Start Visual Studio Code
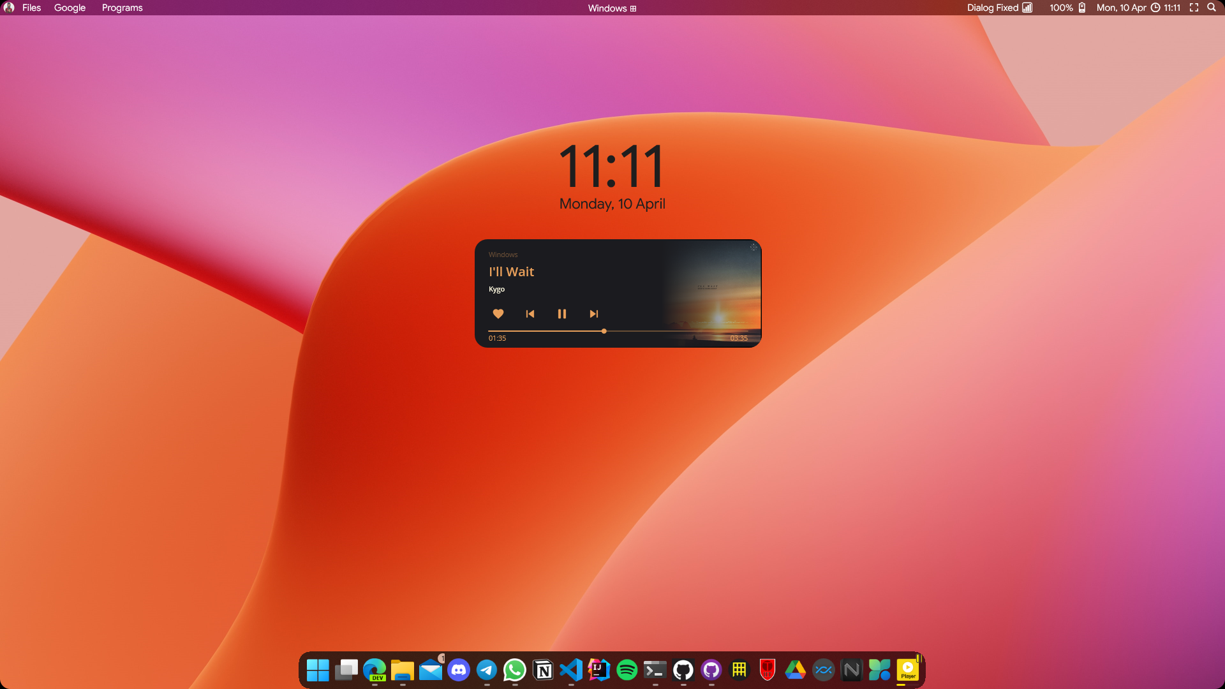The width and height of the screenshot is (1225, 689). pos(572,670)
